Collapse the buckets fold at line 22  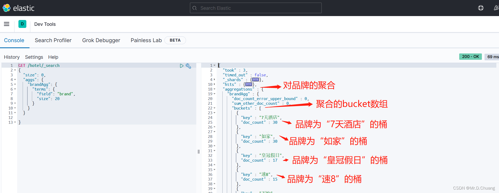click(x=214, y=108)
